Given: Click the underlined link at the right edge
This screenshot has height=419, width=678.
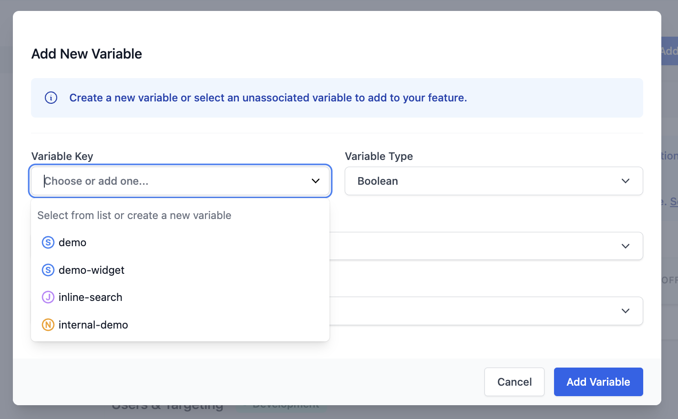Looking at the screenshot, I should [x=675, y=201].
